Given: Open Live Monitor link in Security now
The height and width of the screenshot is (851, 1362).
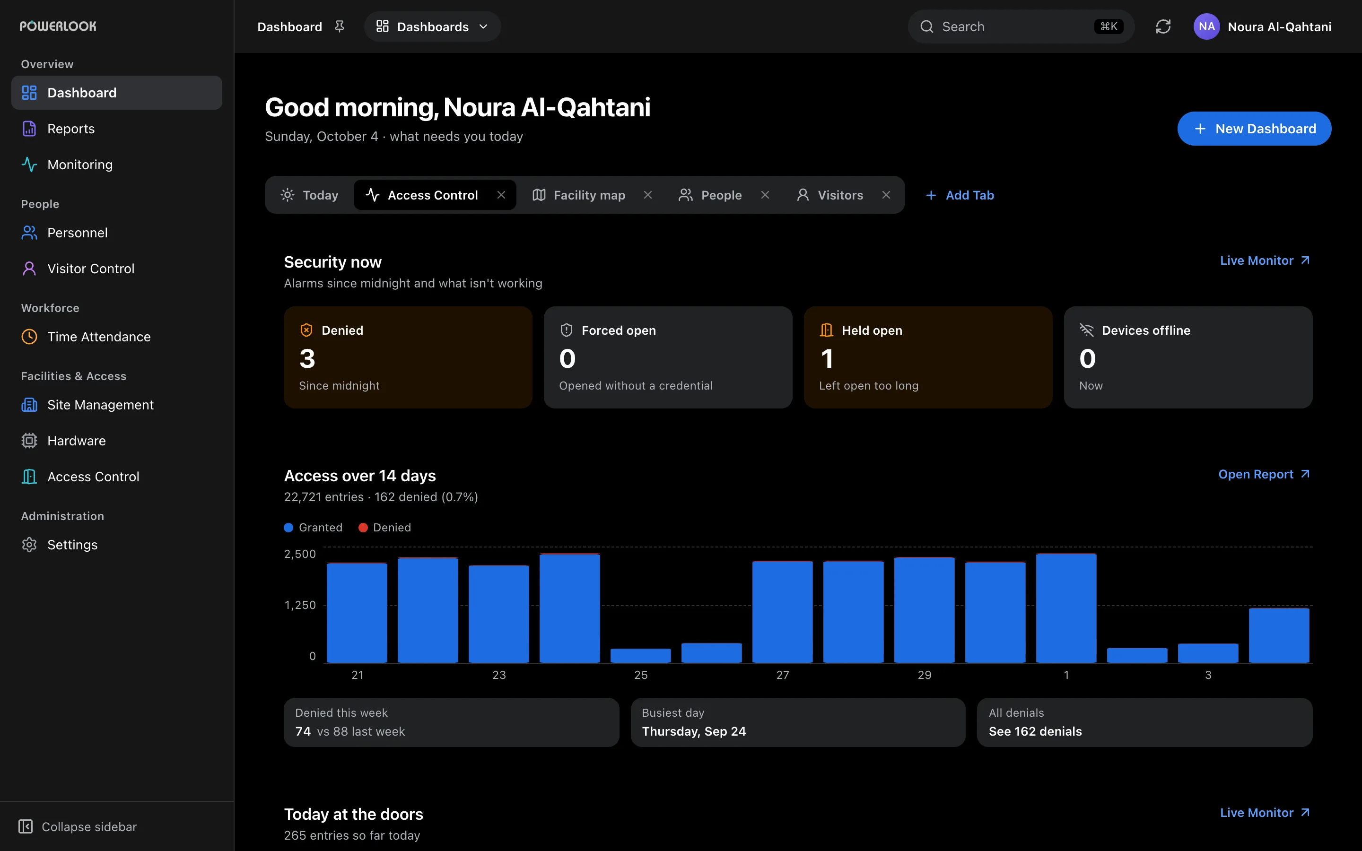Looking at the screenshot, I should point(1266,261).
